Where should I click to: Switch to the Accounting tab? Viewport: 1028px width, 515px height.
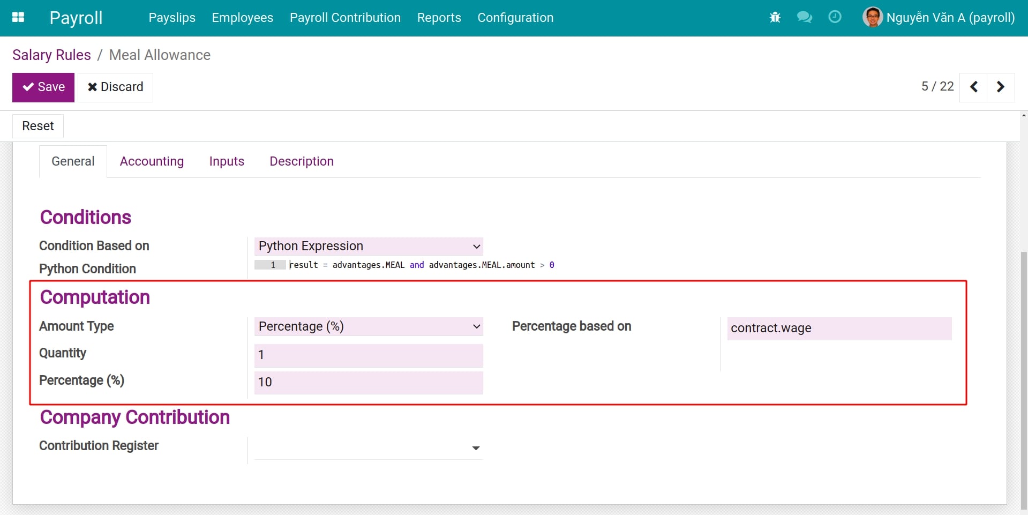coord(152,161)
